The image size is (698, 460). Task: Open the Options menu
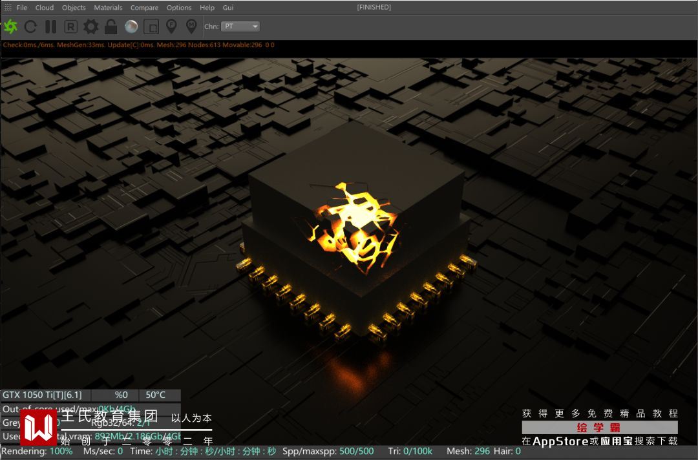179,8
